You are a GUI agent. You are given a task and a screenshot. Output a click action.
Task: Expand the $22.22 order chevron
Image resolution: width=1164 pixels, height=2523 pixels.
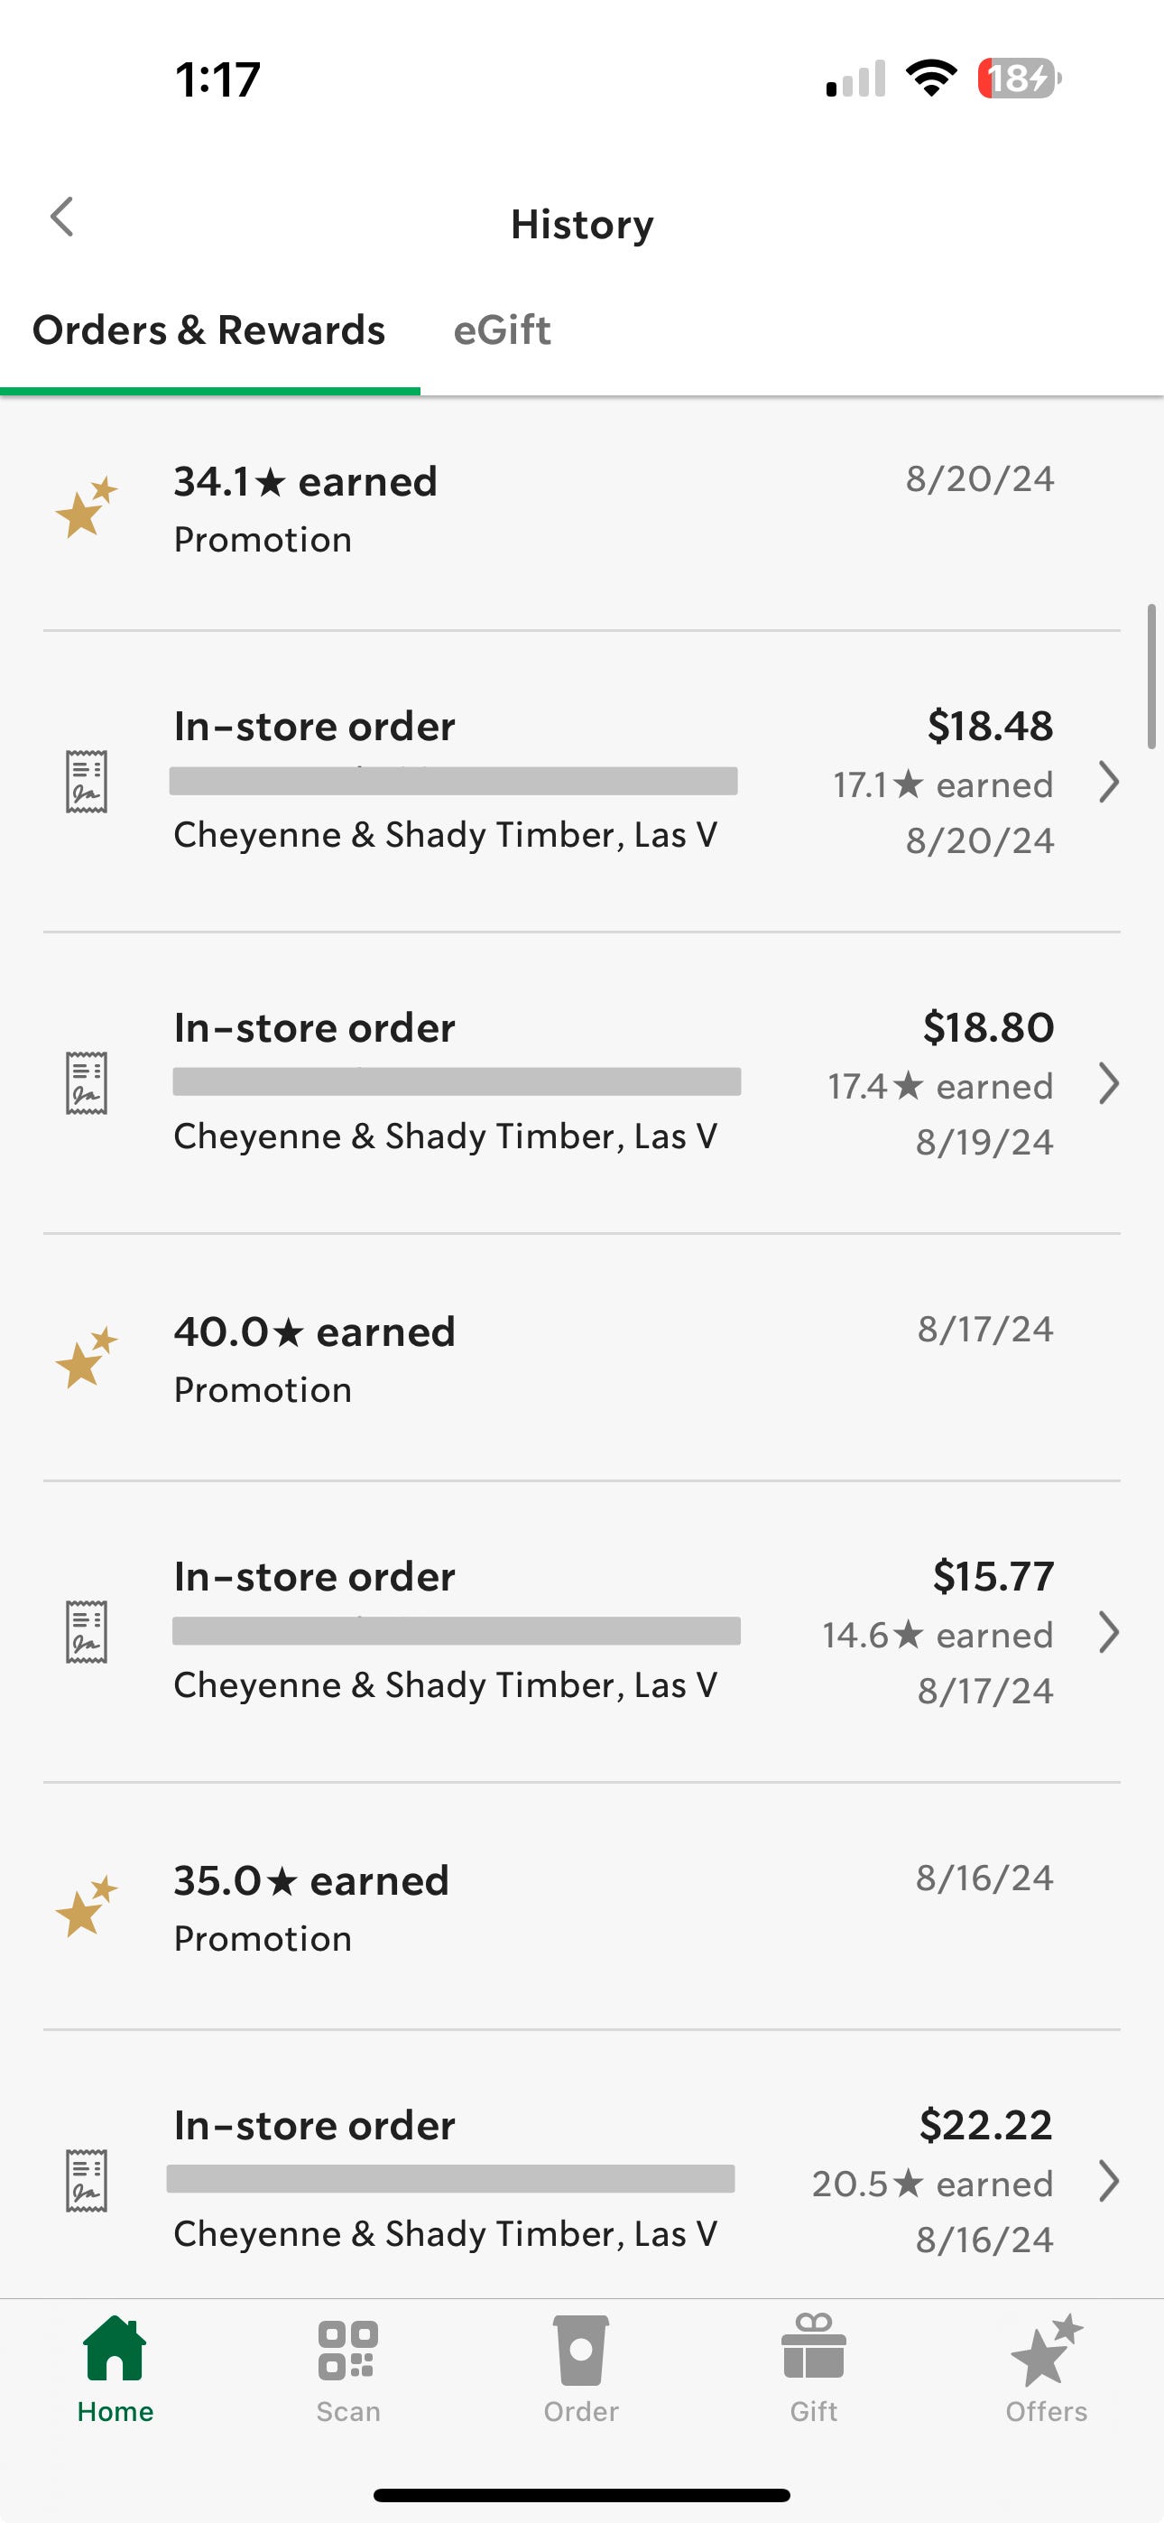coord(1108,2180)
